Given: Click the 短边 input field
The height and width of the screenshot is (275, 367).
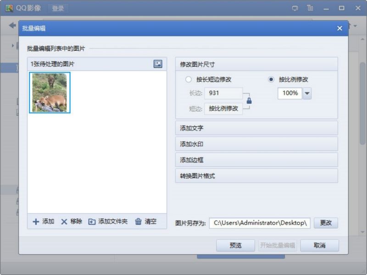Looking at the screenshot, I should pyautogui.click(x=223, y=109).
